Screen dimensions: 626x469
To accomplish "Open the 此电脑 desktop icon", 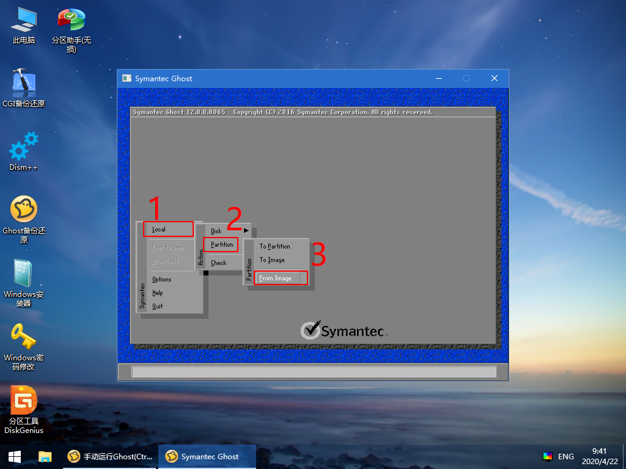I will (24, 25).
